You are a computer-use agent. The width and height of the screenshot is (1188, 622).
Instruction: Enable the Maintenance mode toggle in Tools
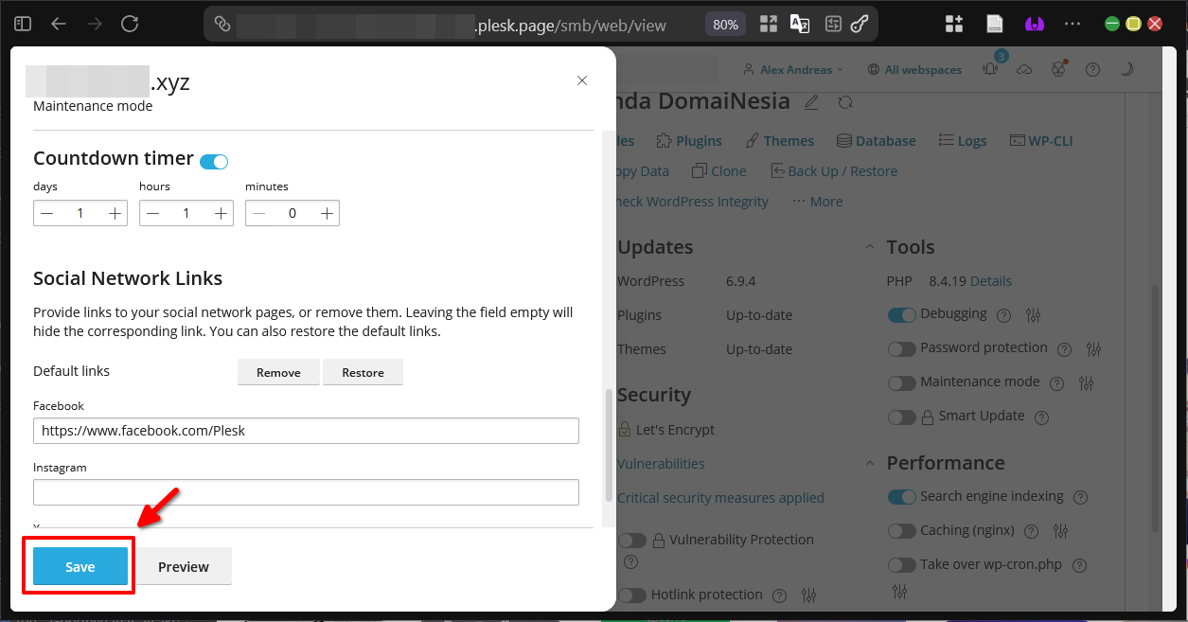click(x=902, y=382)
